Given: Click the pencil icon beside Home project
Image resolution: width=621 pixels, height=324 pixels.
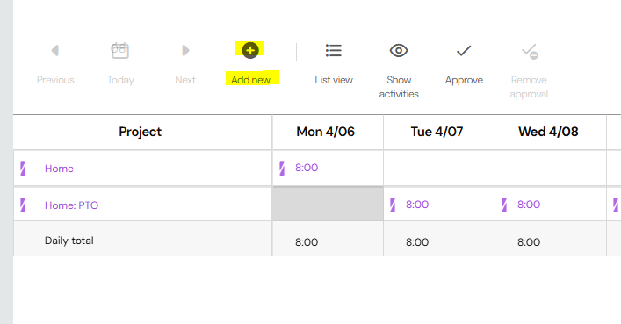Looking at the screenshot, I should (x=23, y=169).
